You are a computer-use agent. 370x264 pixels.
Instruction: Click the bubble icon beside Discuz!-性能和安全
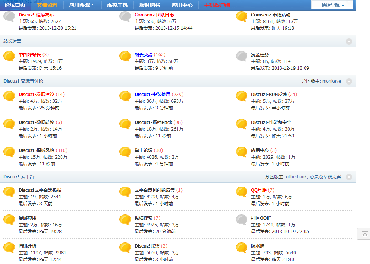tap(241, 124)
